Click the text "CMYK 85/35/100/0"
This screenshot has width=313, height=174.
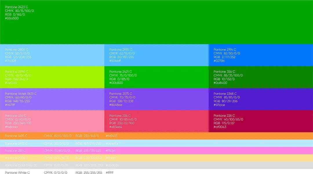[x=228, y=75]
